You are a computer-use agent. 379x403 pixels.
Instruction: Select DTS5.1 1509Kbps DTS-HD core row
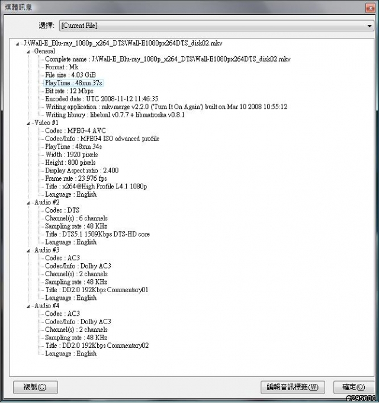pos(98,235)
